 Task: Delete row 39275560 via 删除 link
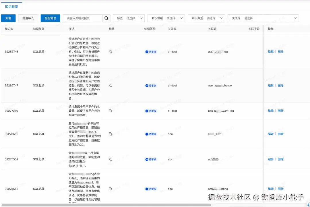[281, 134]
